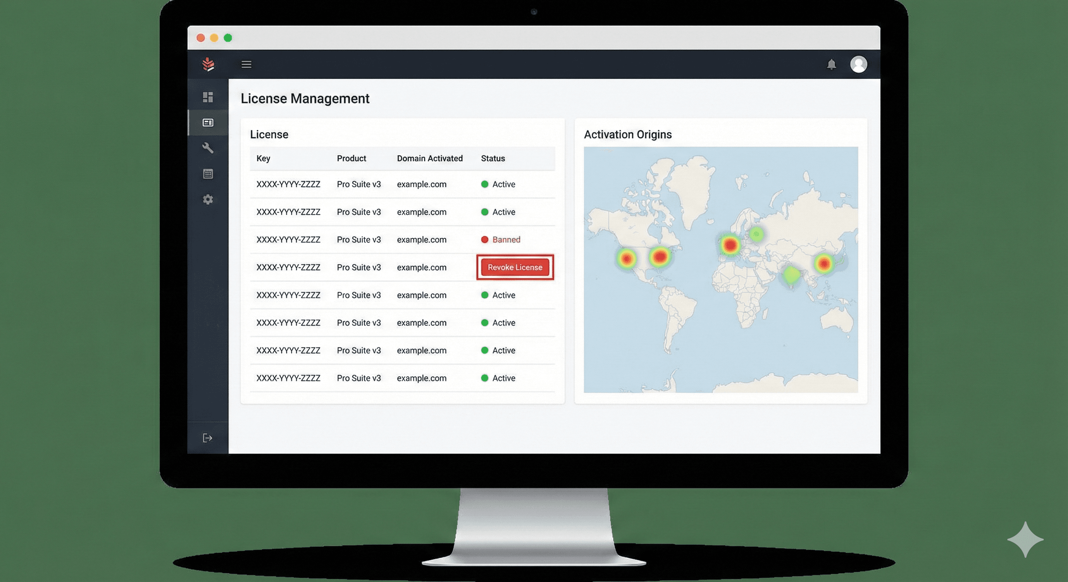1068x582 pixels.
Task: Open the Dashboard grid icon in sidebar
Action: coord(208,97)
